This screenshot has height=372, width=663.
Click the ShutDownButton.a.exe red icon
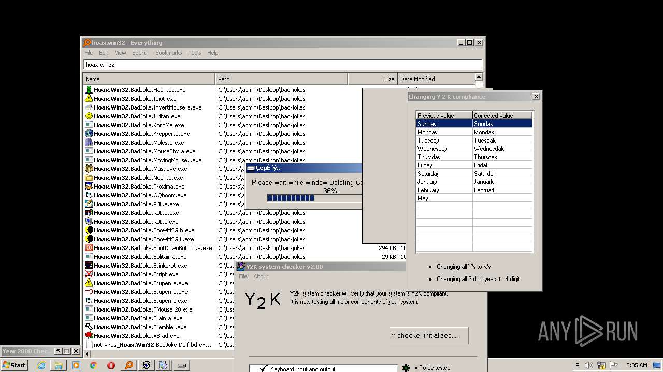[x=89, y=248]
